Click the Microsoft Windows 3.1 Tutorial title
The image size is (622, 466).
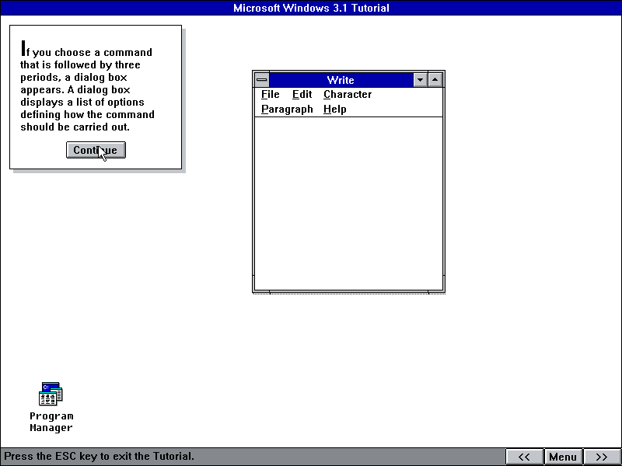tap(311, 8)
